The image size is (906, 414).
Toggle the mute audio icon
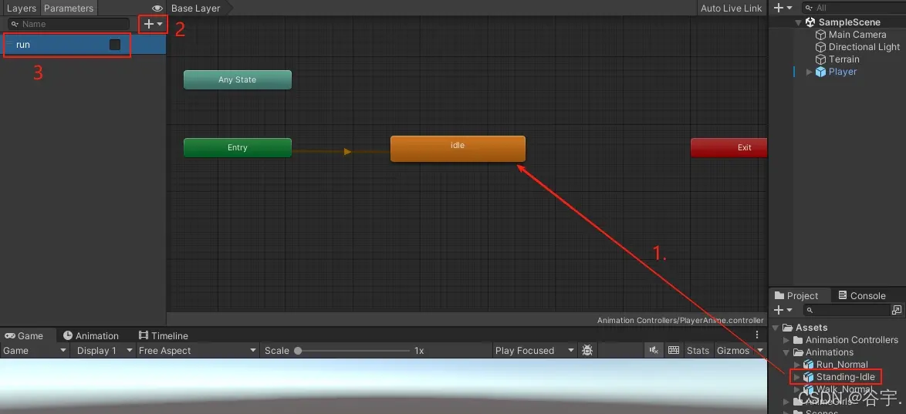(x=654, y=351)
